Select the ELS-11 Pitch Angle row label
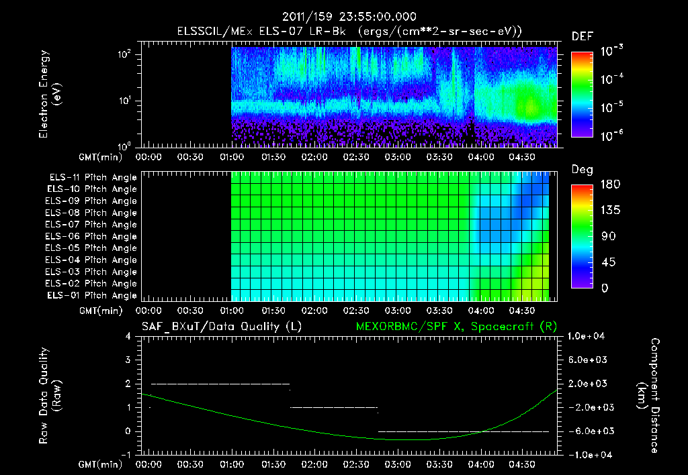This screenshot has width=688, height=475. point(93,178)
